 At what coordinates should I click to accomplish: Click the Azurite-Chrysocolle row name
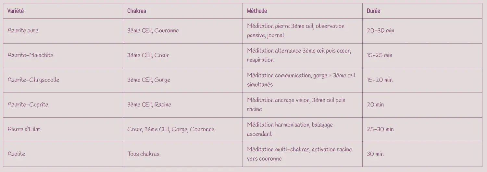pyautogui.click(x=33, y=80)
